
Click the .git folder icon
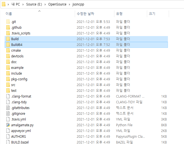[x=8, y=22]
